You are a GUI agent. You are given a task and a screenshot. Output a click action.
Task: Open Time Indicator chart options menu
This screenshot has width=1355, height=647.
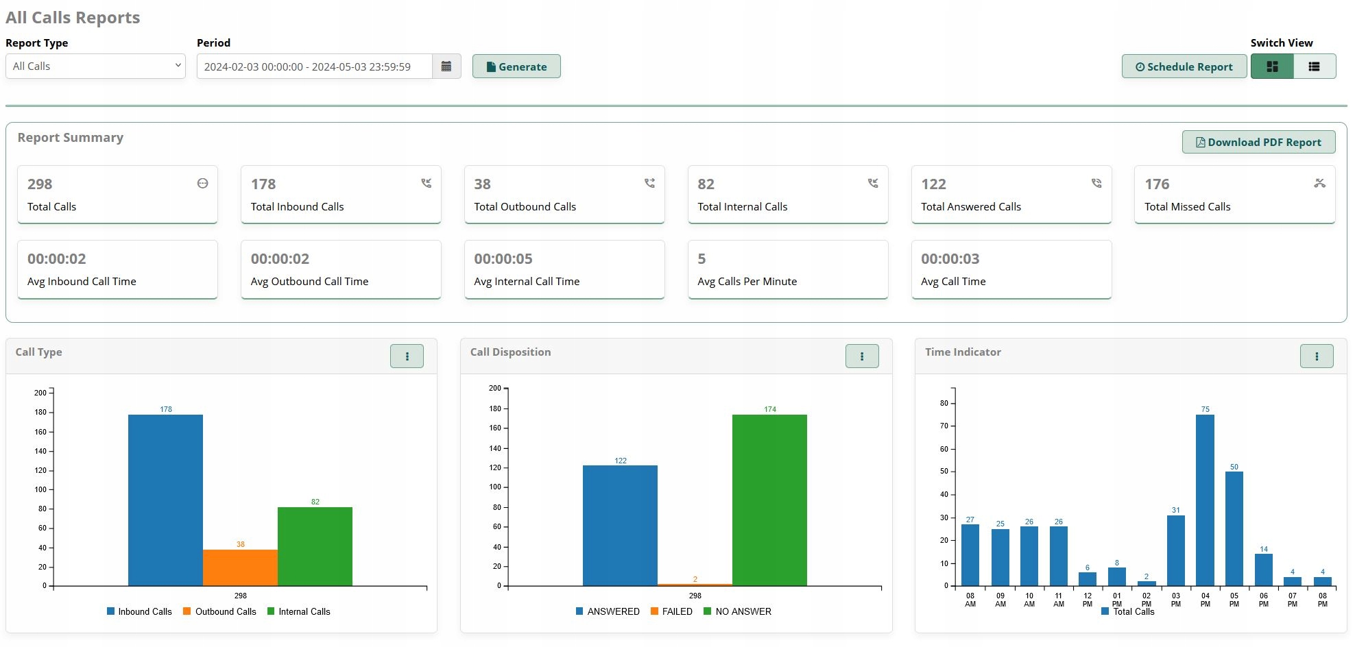click(1317, 356)
